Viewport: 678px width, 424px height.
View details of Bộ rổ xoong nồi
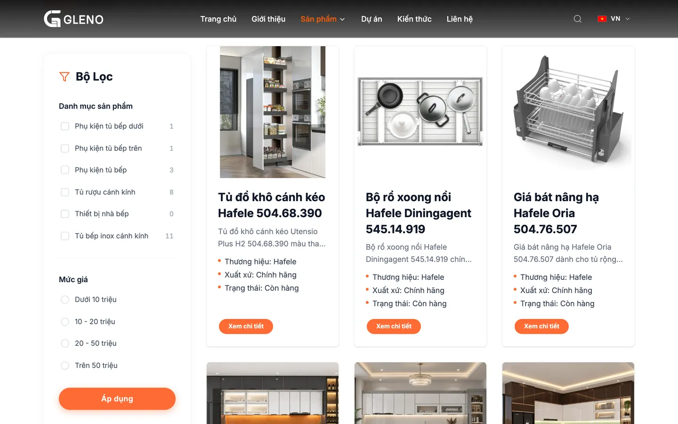click(x=394, y=326)
